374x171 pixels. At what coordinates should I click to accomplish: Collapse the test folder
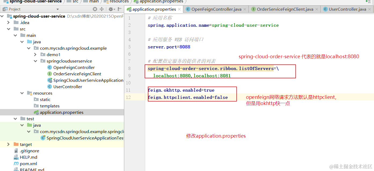[15, 119]
